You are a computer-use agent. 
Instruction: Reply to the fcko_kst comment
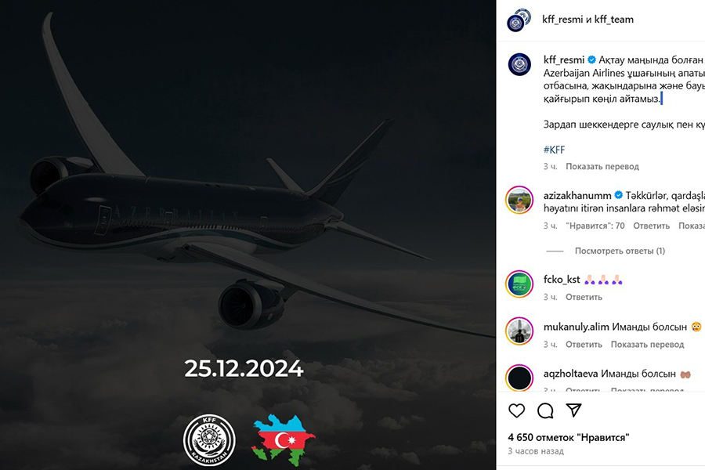[584, 298]
